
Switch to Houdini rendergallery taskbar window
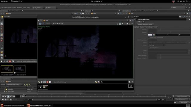point(40,106)
